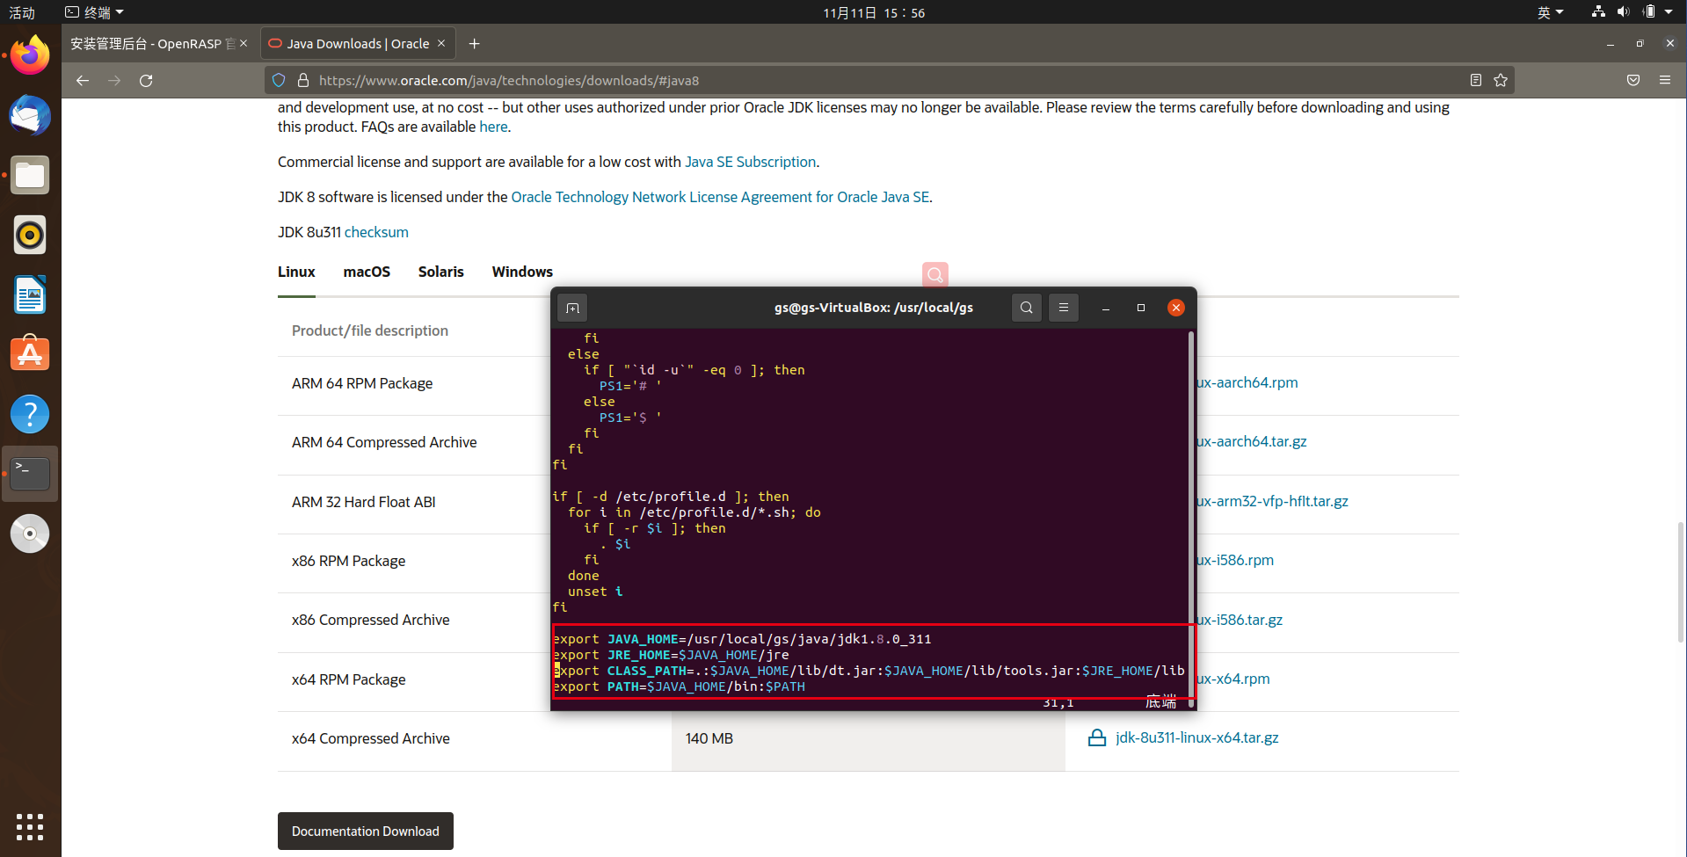Download jdk-8u311-linux-x64.tar.gz
This screenshot has height=857, width=1687.
pyautogui.click(x=1197, y=737)
